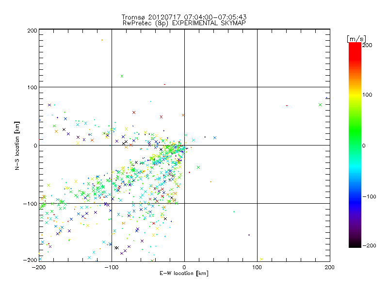Click the x-axis tick label '-100'

coord(112,267)
